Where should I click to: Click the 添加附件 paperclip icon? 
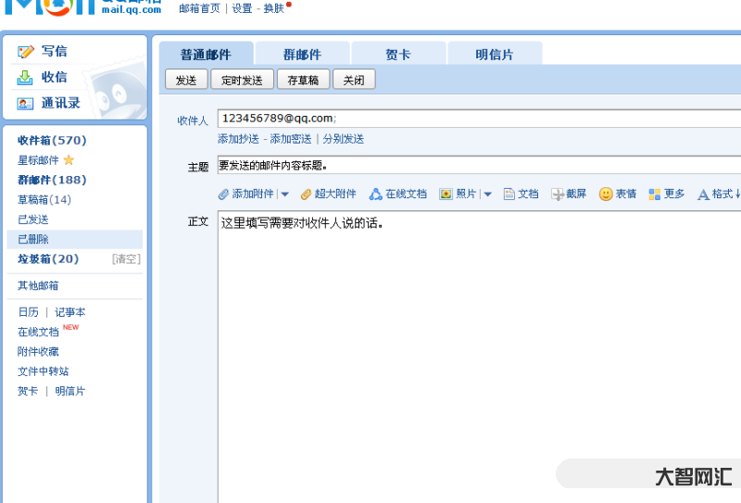pos(223,195)
